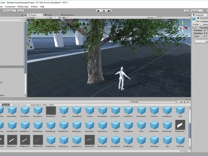
Task: Open the Shaded draw mode dropdown
Action: 38,17
